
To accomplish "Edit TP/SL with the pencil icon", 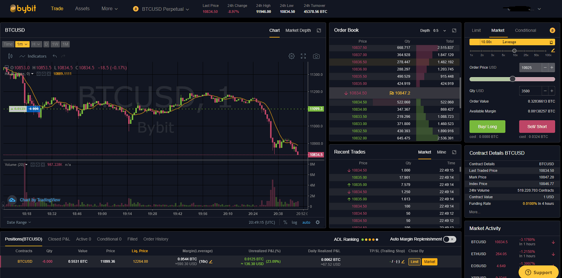I will pyautogui.click(x=403, y=262).
